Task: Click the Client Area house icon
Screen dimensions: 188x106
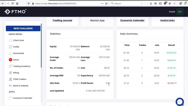Action: [x=11, y=40]
